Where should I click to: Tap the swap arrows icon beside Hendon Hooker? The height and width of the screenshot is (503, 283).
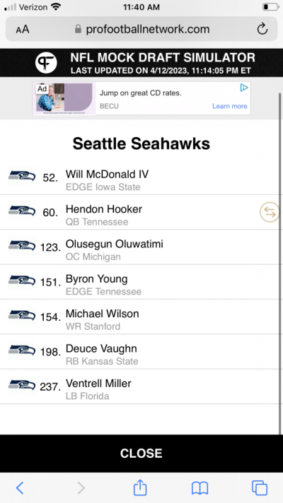[270, 212]
